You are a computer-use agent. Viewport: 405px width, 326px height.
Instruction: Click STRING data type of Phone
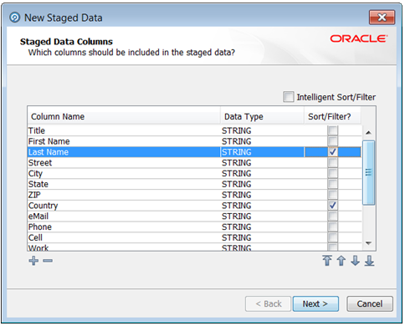click(237, 227)
